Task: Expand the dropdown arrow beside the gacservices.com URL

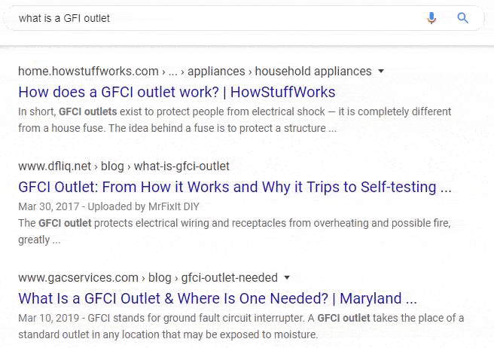Action: coord(287,277)
